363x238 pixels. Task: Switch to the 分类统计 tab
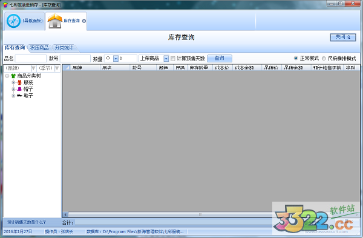(x=64, y=48)
